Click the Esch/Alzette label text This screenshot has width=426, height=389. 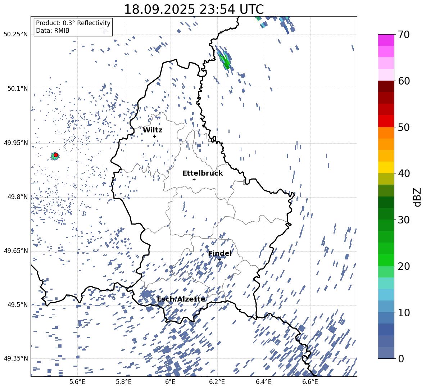pos(181,299)
